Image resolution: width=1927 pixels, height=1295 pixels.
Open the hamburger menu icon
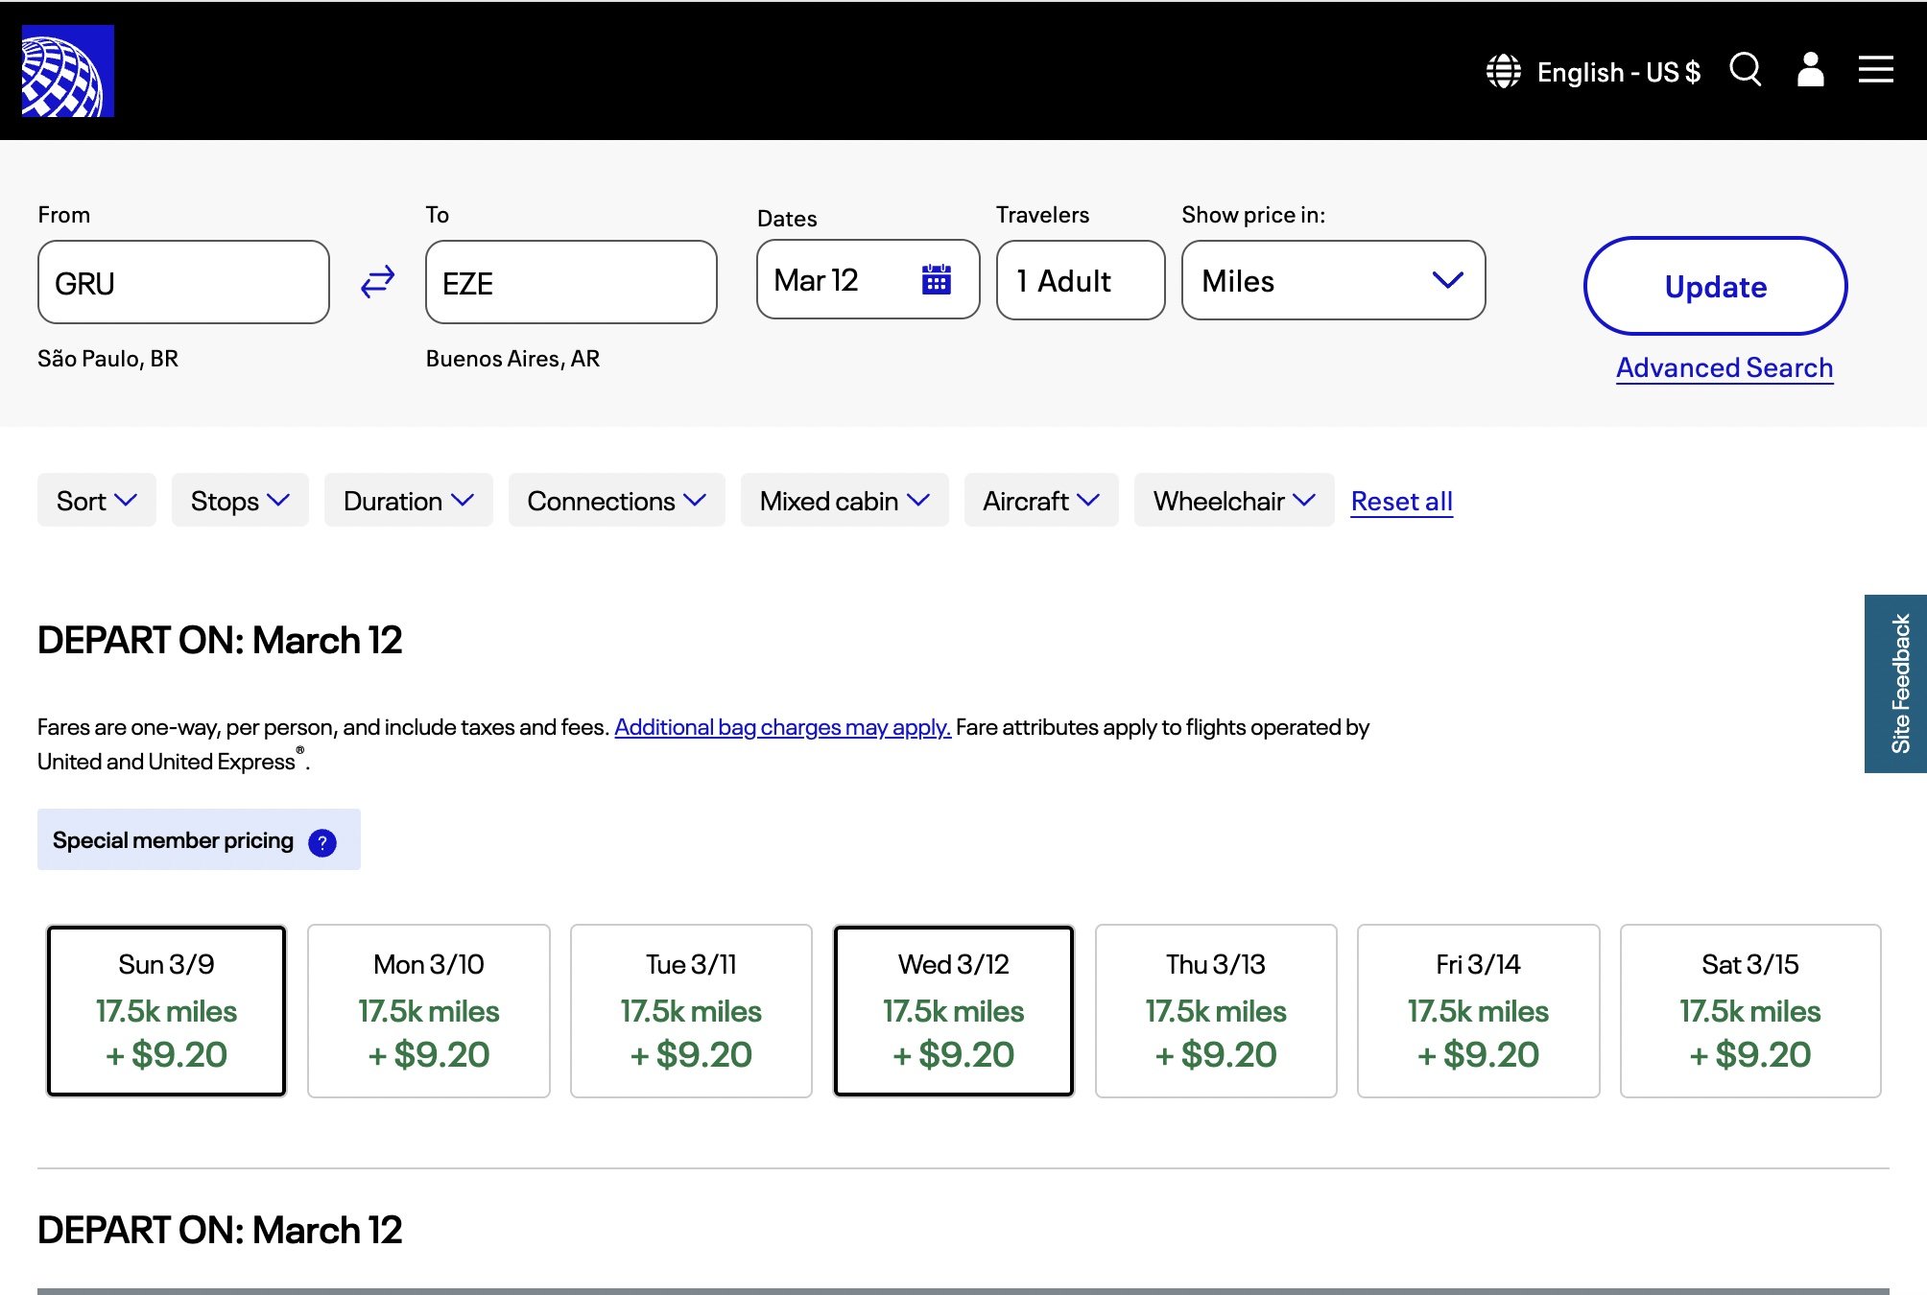[x=1875, y=69]
